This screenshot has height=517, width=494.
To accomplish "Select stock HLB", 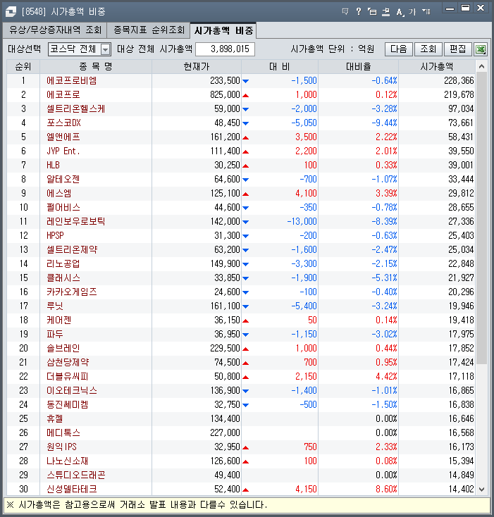I will point(53,166).
